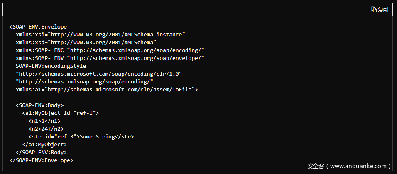Click the xmlns:xsi XMLSchema-instance line
397x174 pixels.
pos(100,35)
